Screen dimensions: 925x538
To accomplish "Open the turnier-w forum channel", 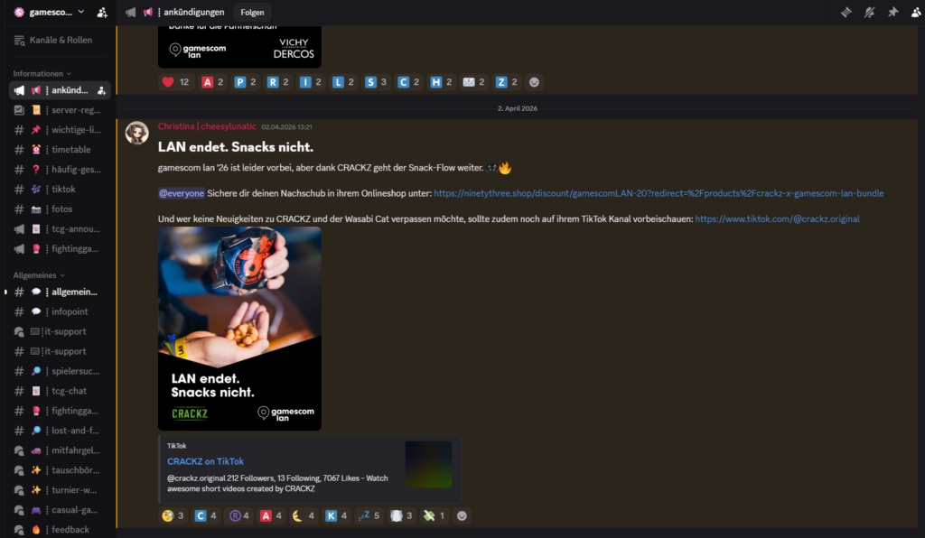I will pos(60,490).
